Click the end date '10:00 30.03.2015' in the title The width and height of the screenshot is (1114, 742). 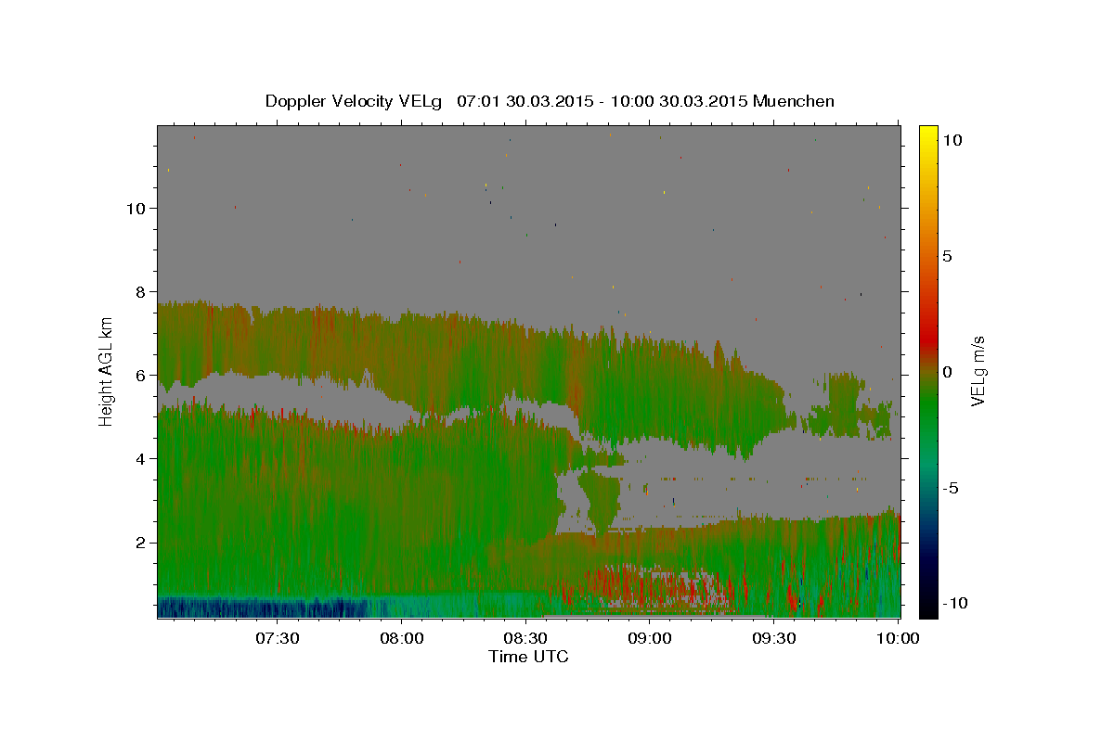(679, 101)
